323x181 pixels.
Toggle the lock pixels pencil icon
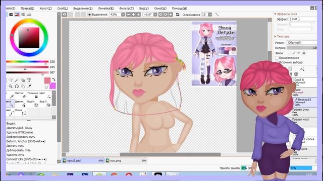tap(294, 53)
